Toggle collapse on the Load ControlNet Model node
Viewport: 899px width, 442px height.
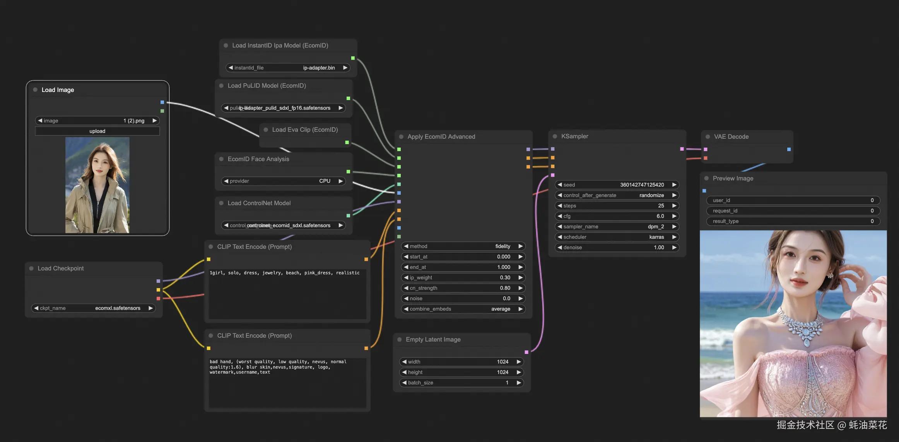(x=222, y=203)
